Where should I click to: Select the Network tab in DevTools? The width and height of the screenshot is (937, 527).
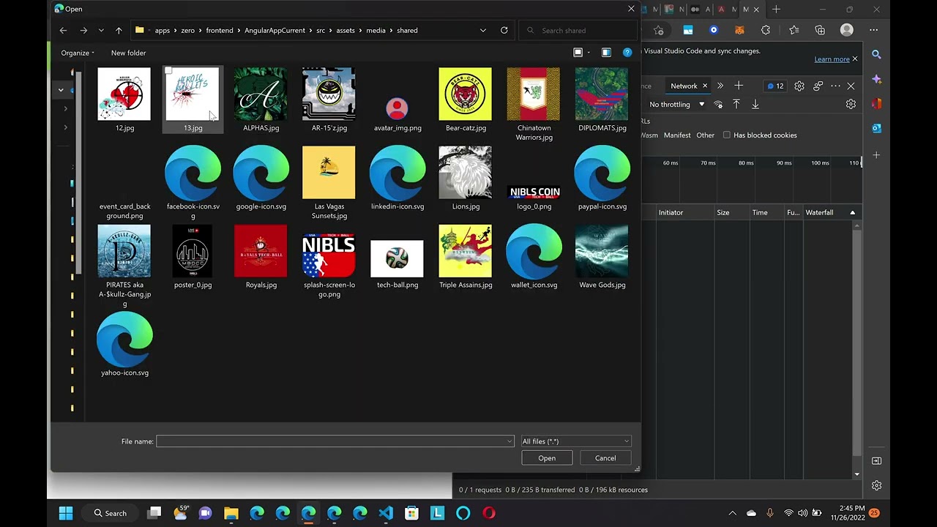(x=684, y=86)
